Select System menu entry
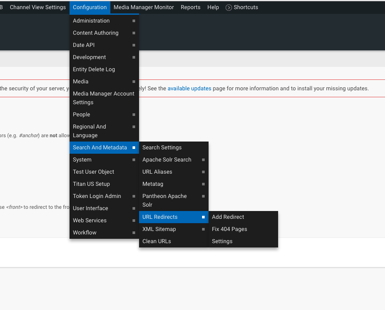The height and width of the screenshot is (310, 385). (104, 160)
